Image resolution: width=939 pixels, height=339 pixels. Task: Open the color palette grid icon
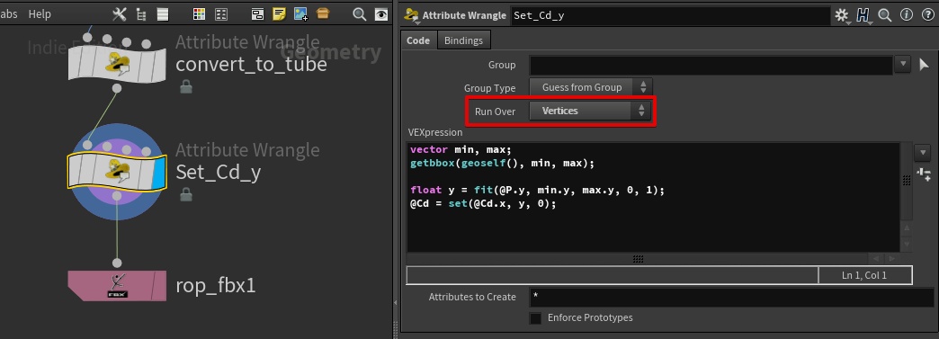pyautogui.click(x=200, y=14)
